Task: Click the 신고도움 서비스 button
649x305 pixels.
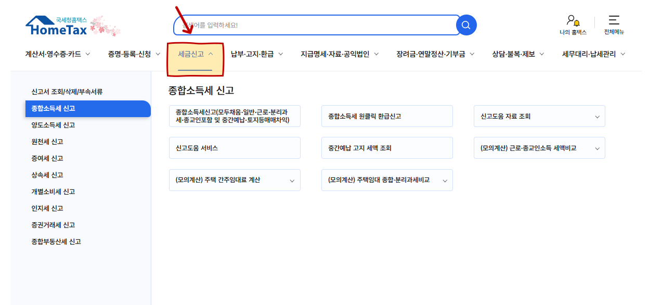Action: coord(235,148)
